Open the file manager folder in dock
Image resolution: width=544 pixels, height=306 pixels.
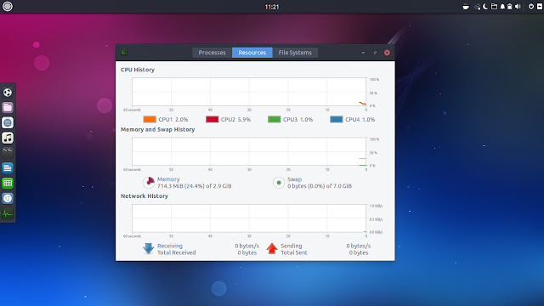coord(8,108)
